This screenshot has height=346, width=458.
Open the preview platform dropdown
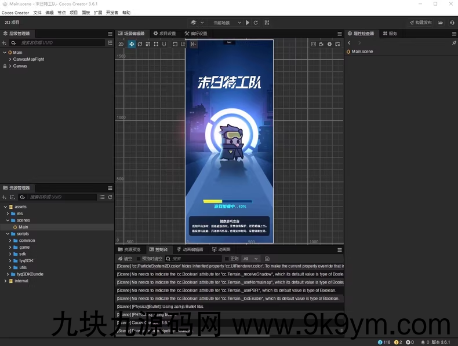[x=197, y=23]
